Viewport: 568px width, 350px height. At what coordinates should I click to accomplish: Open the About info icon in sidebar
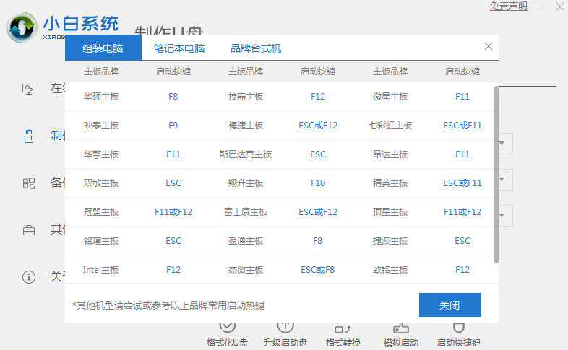[x=29, y=277]
